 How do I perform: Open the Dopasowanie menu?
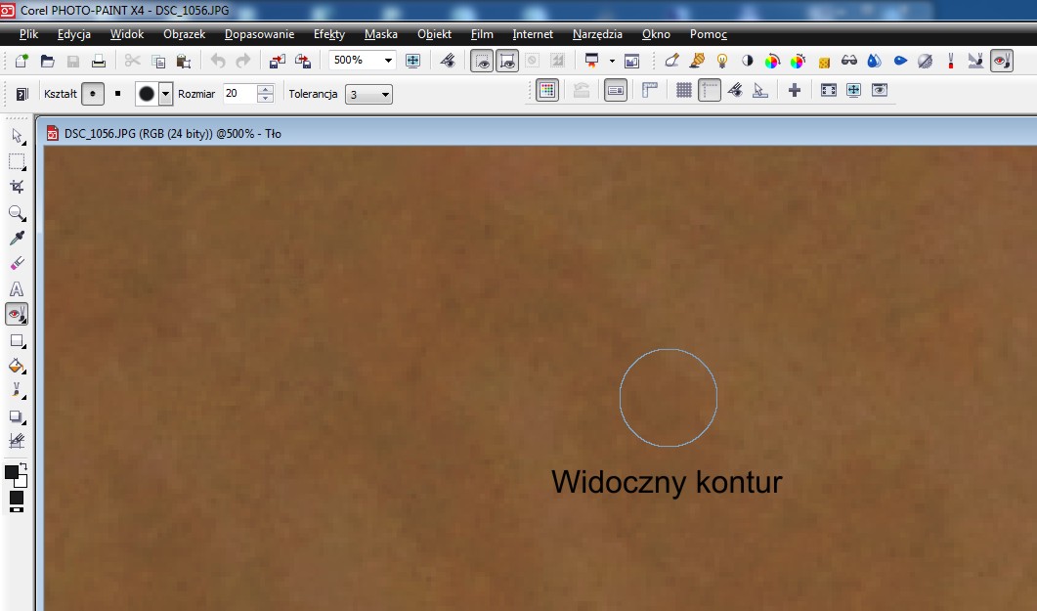[x=259, y=34]
